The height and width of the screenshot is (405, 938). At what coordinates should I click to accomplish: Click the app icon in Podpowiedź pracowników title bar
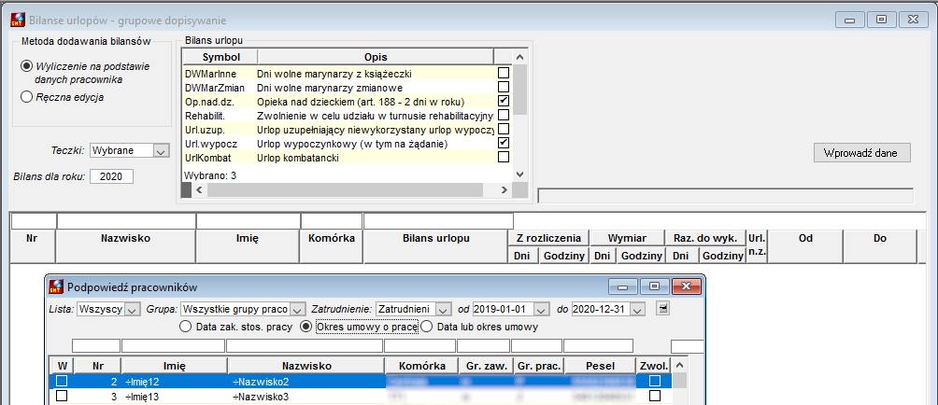[56, 286]
